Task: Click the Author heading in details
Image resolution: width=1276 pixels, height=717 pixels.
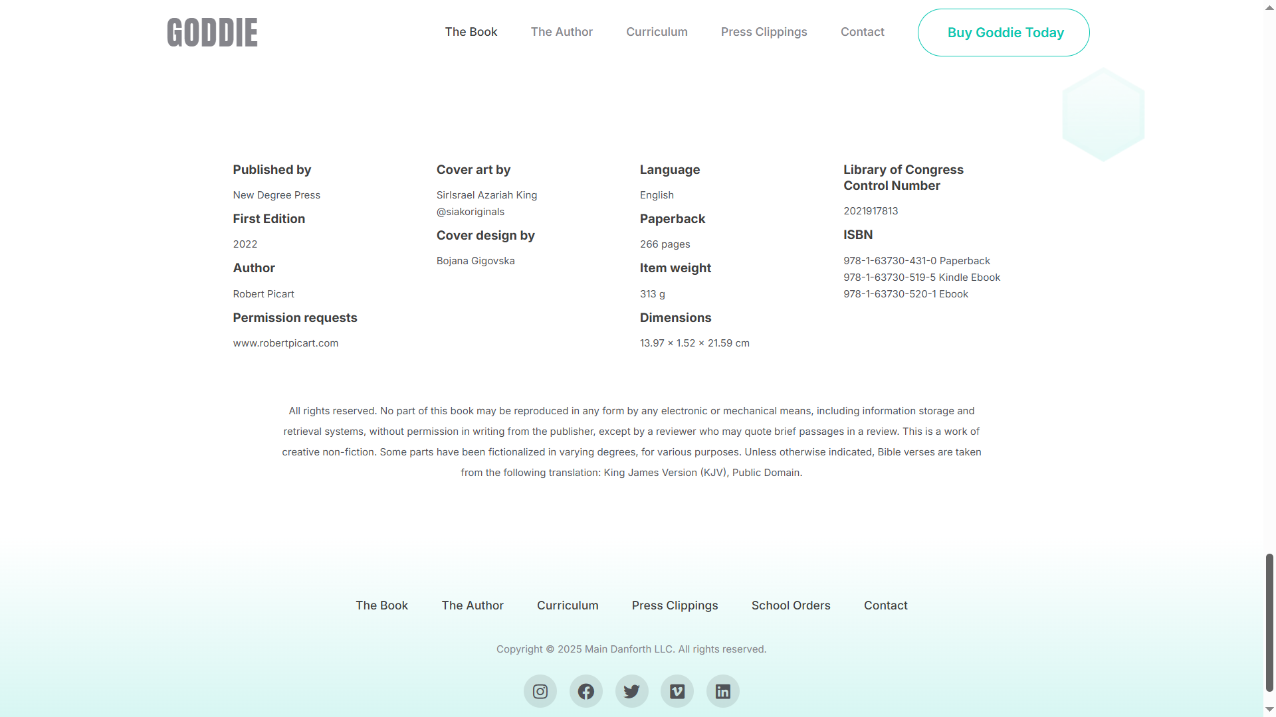Action: [x=254, y=268]
